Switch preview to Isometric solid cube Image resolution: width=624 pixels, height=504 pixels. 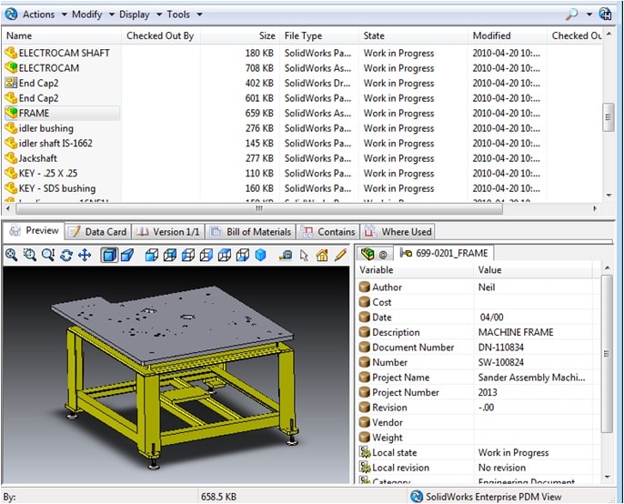260,256
